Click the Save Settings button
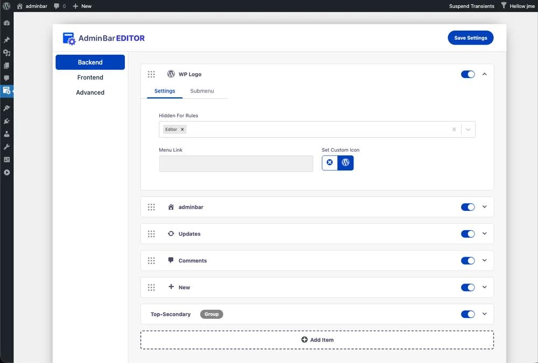This screenshot has height=363, width=538. (470, 38)
